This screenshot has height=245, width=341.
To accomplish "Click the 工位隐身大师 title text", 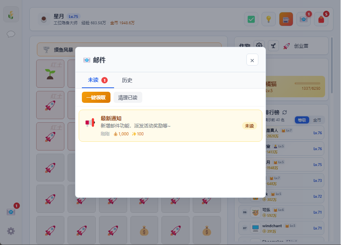I will 66,23.
